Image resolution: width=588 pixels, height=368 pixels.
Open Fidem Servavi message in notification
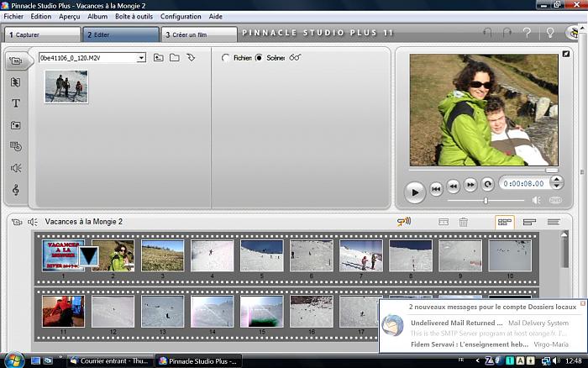tap(470, 344)
